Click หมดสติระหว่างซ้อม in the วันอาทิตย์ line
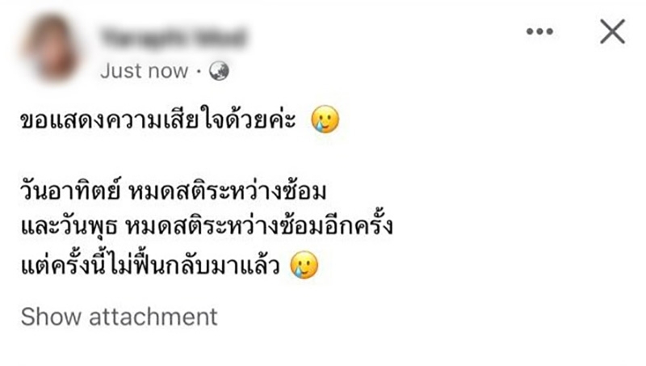 [x=228, y=191]
